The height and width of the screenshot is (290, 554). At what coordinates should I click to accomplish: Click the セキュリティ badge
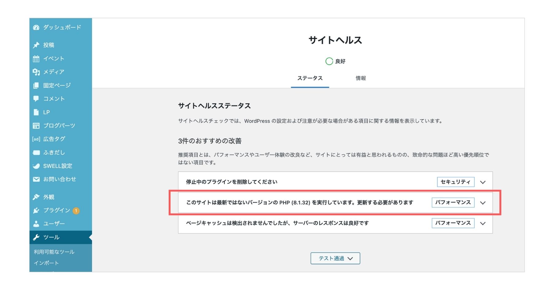coord(456,182)
